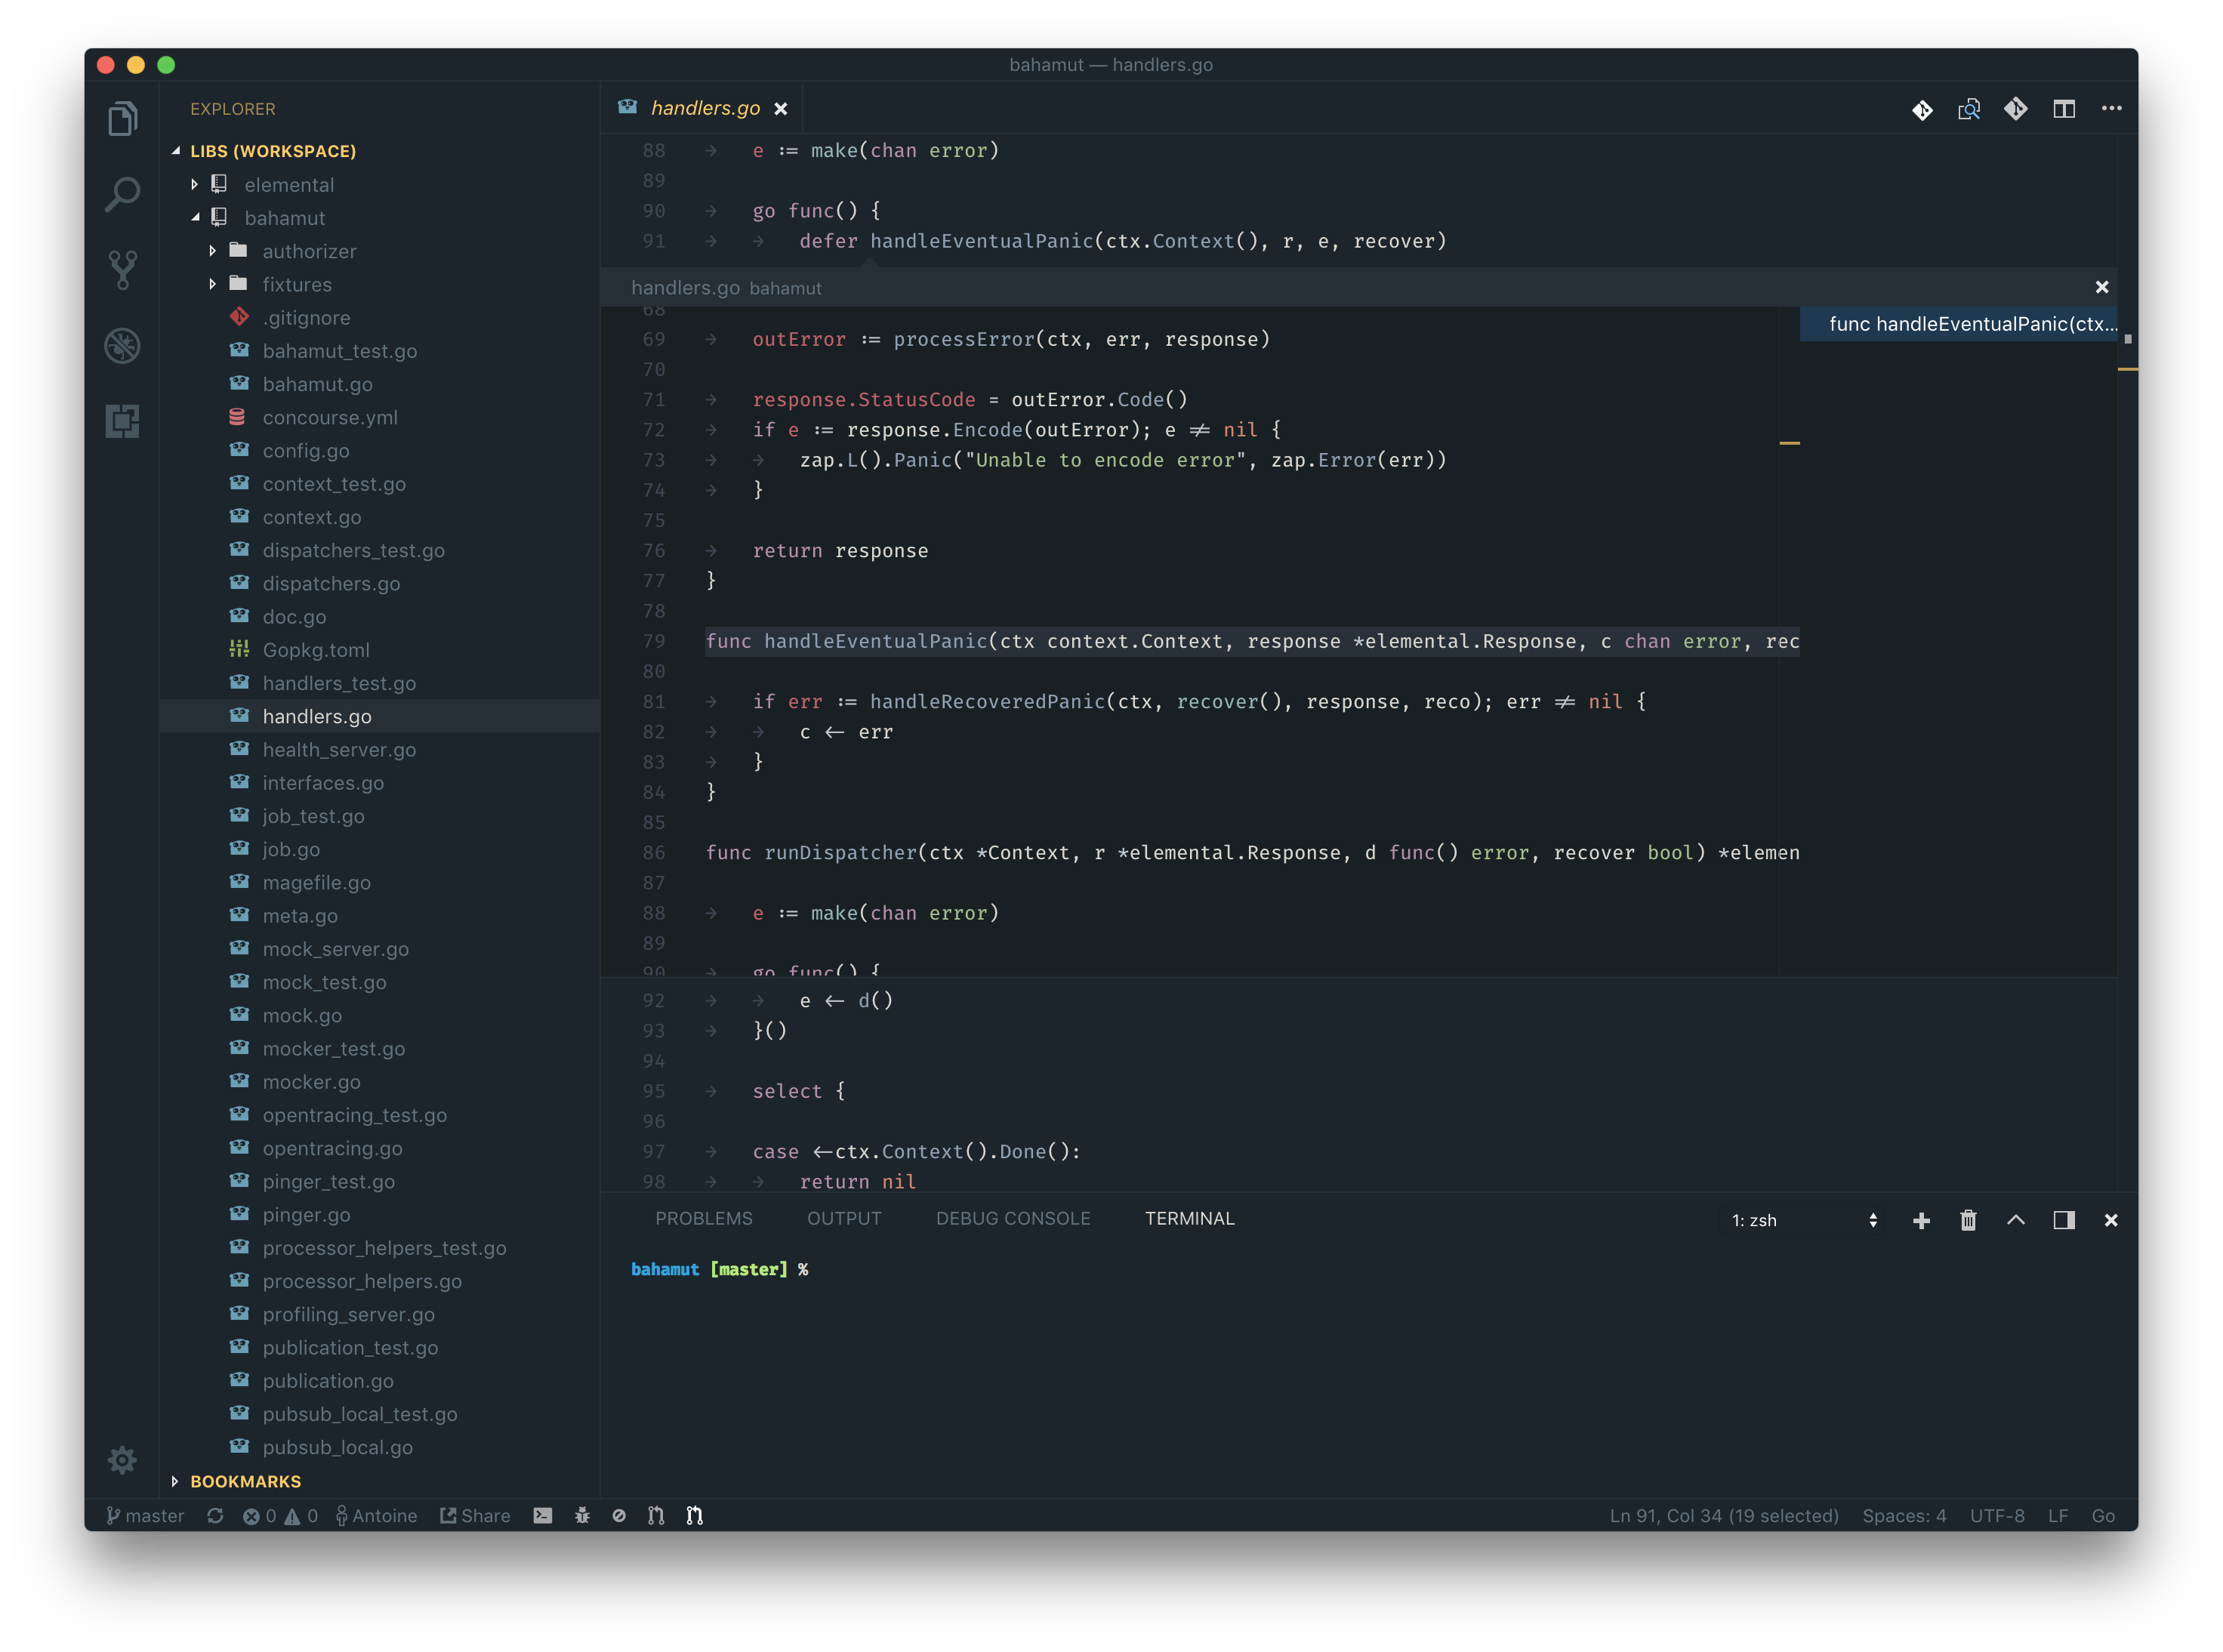Click the Share button in status bar
Viewport: 2223px width, 1652px height.
point(475,1516)
